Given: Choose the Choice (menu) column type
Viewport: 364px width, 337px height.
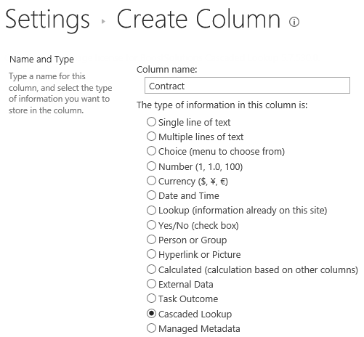Looking at the screenshot, I should pos(151,151).
